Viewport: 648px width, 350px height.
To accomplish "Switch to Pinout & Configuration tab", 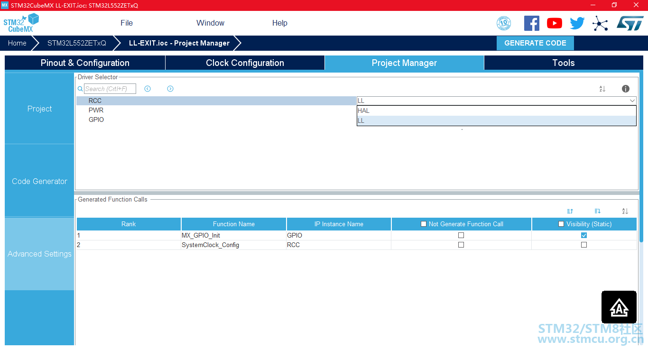I will [x=85, y=63].
